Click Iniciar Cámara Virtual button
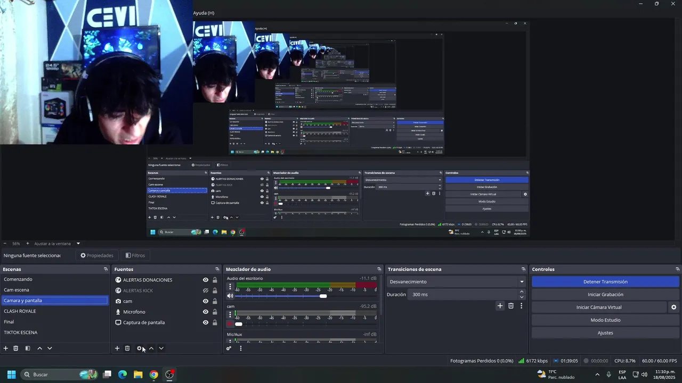 point(599,307)
